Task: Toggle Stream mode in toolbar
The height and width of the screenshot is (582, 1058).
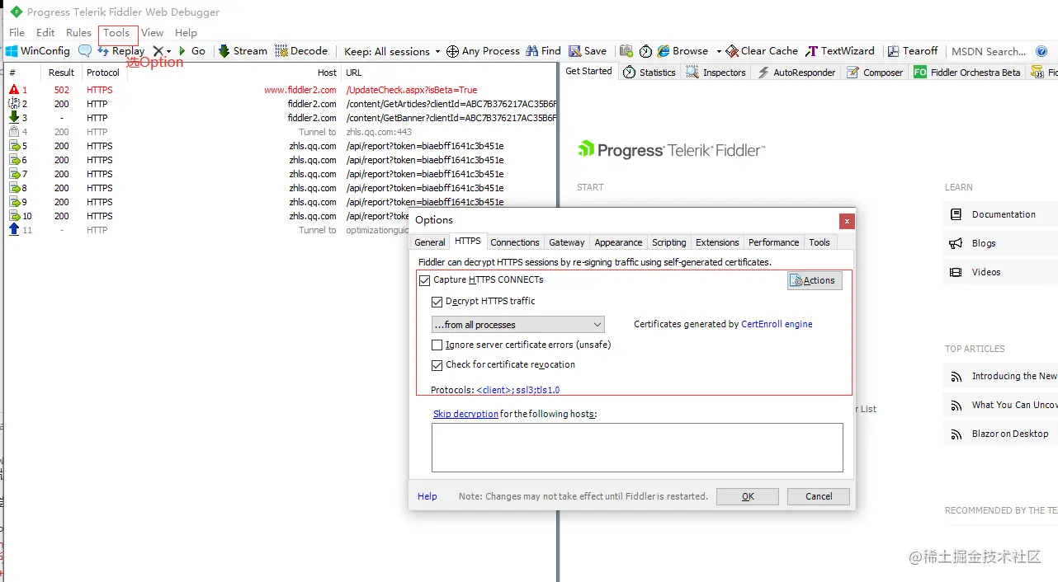Action: [243, 51]
